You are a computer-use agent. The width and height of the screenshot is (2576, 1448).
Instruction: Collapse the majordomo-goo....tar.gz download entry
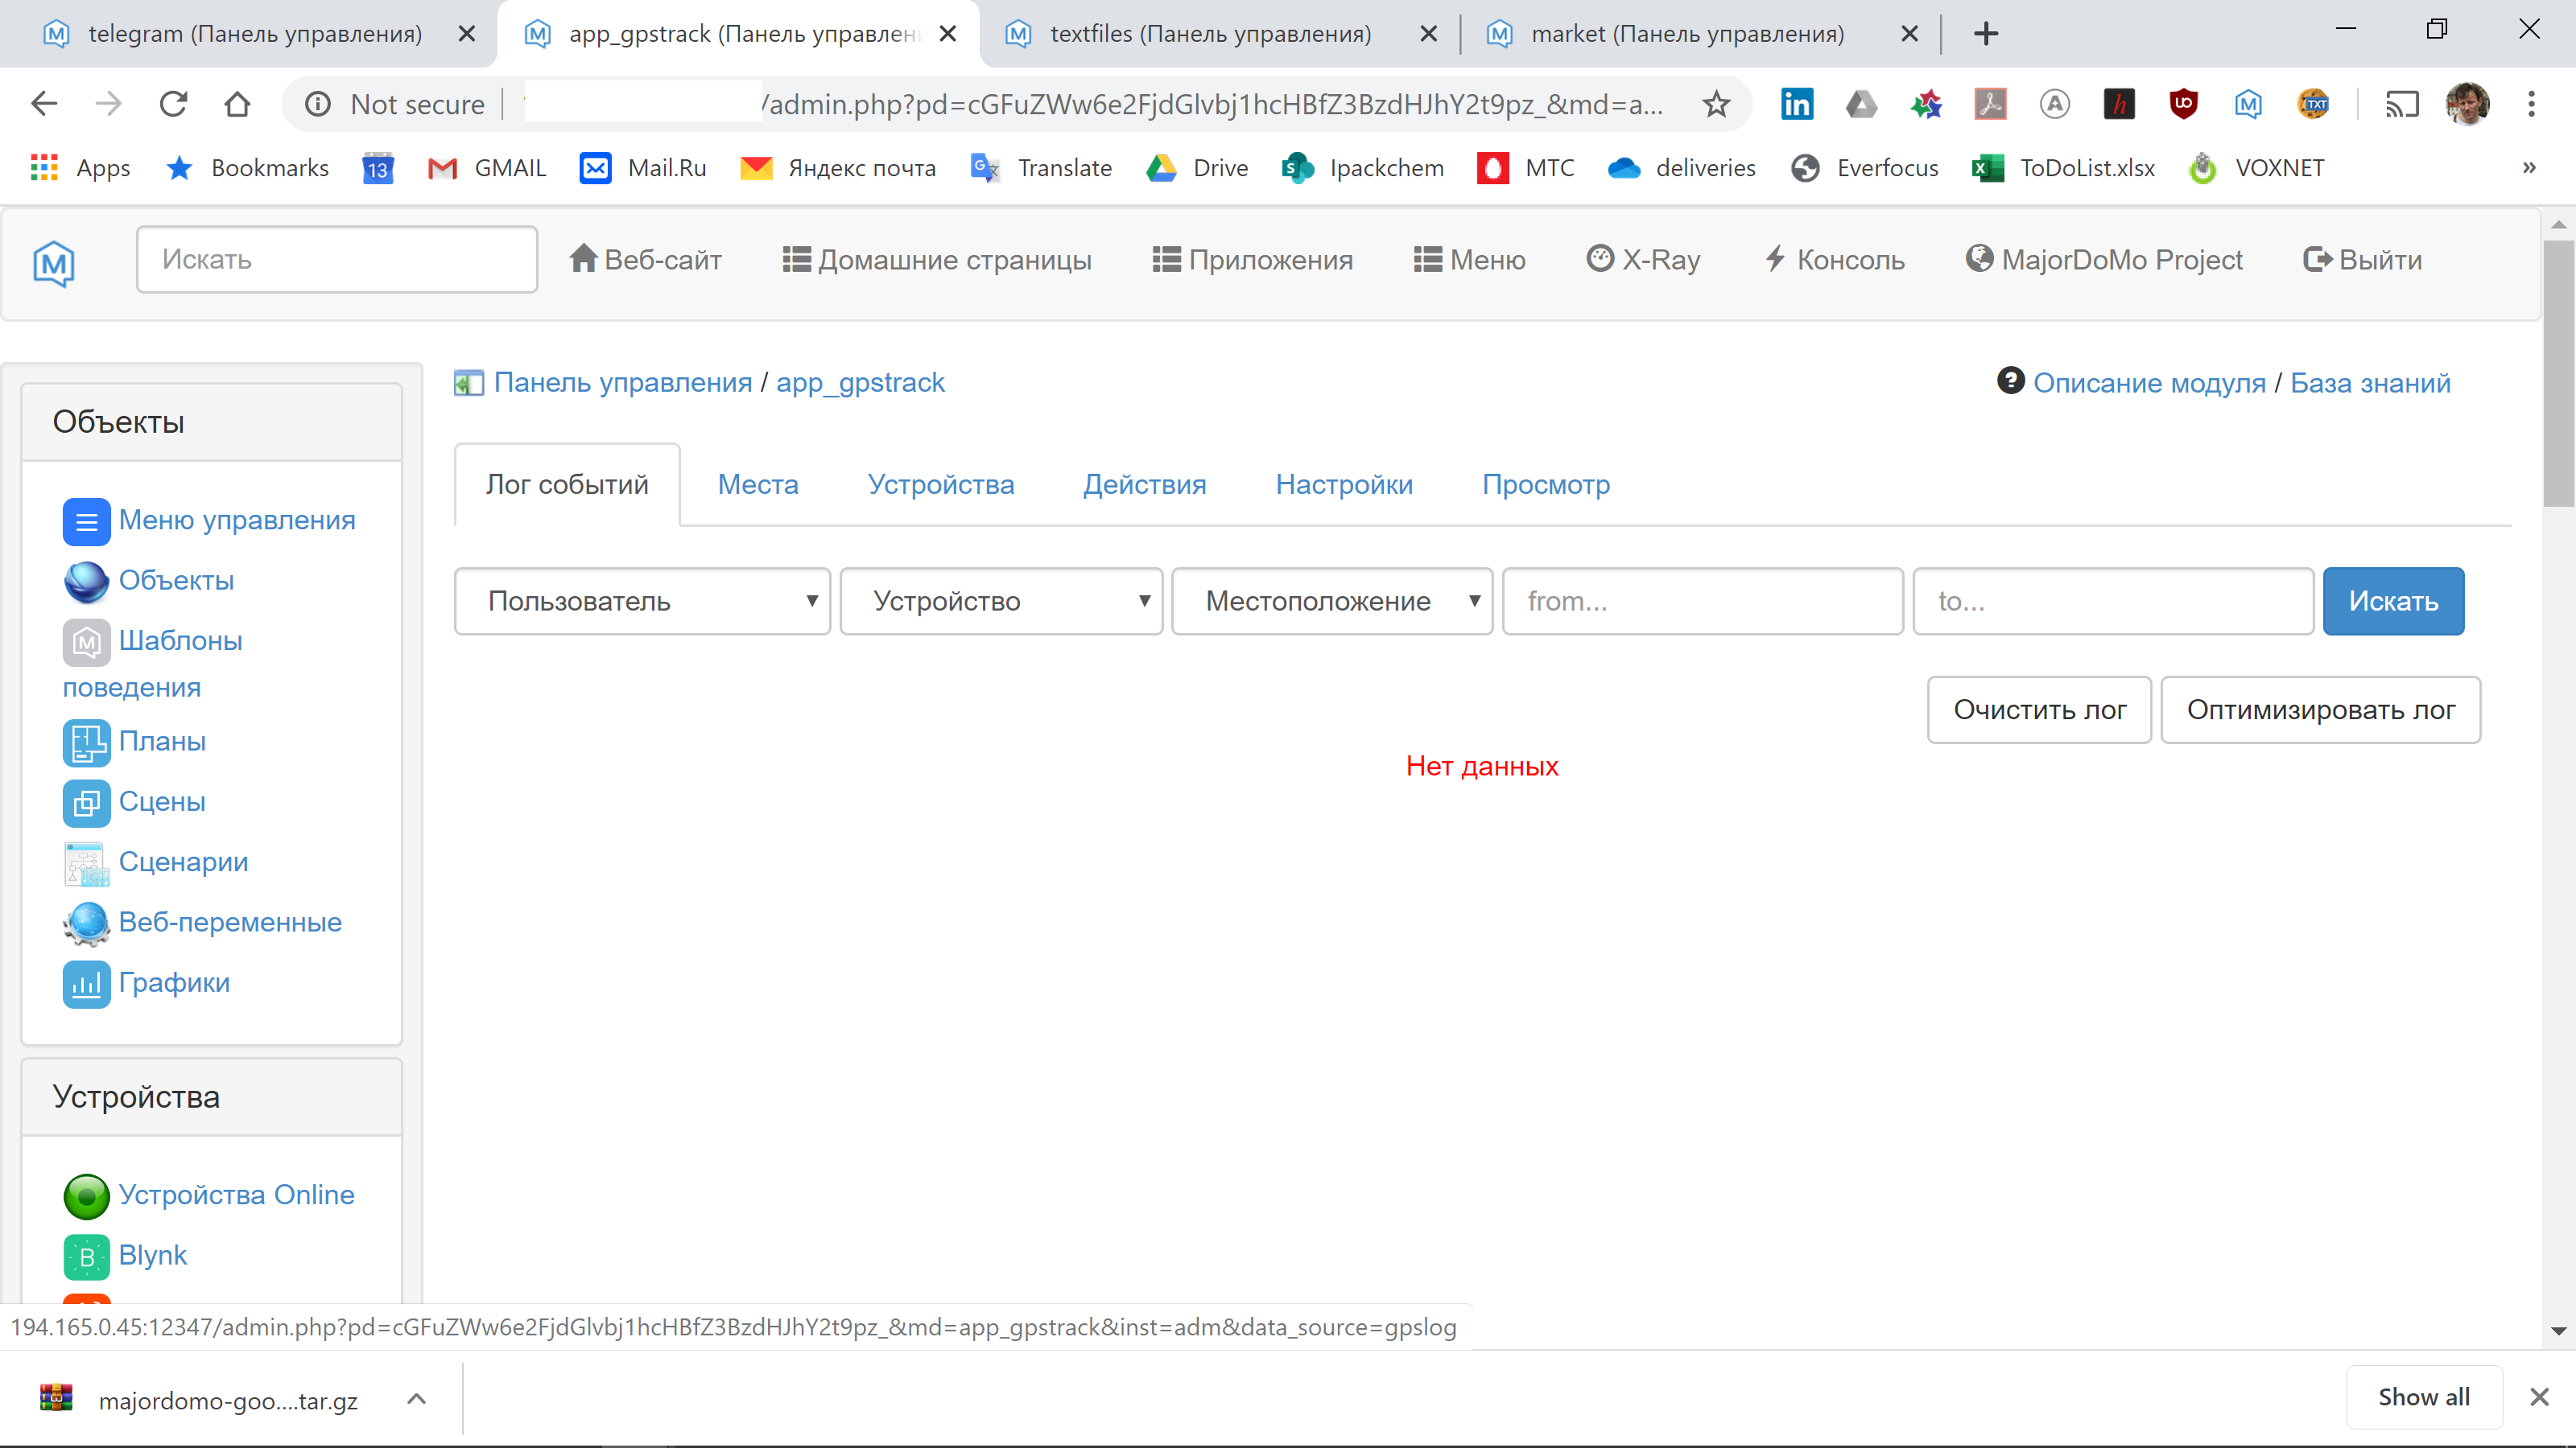click(417, 1398)
